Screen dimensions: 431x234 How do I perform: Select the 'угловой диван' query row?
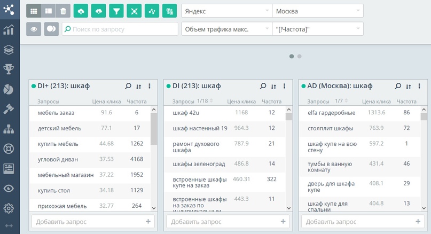tap(90, 160)
